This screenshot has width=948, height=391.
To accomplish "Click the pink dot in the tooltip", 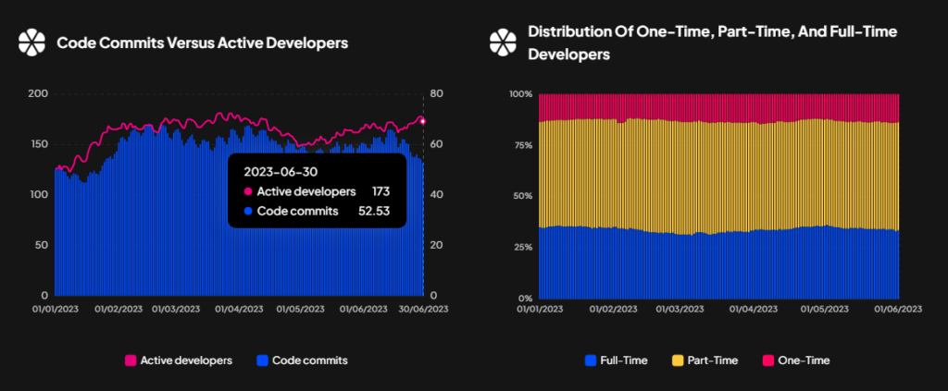I will (247, 192).
